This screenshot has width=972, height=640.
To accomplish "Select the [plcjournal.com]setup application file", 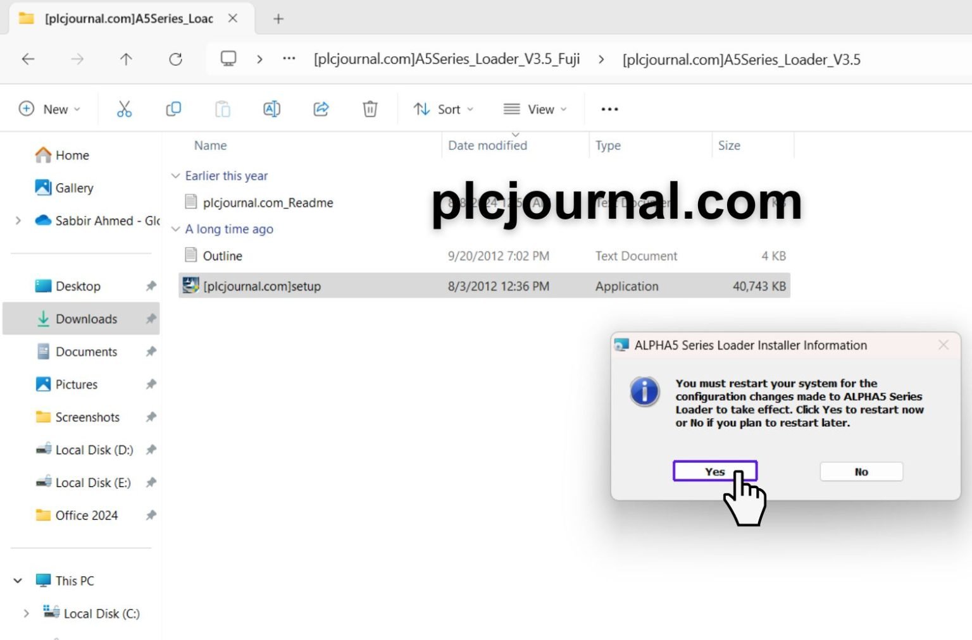I will [x=262, y=286].
